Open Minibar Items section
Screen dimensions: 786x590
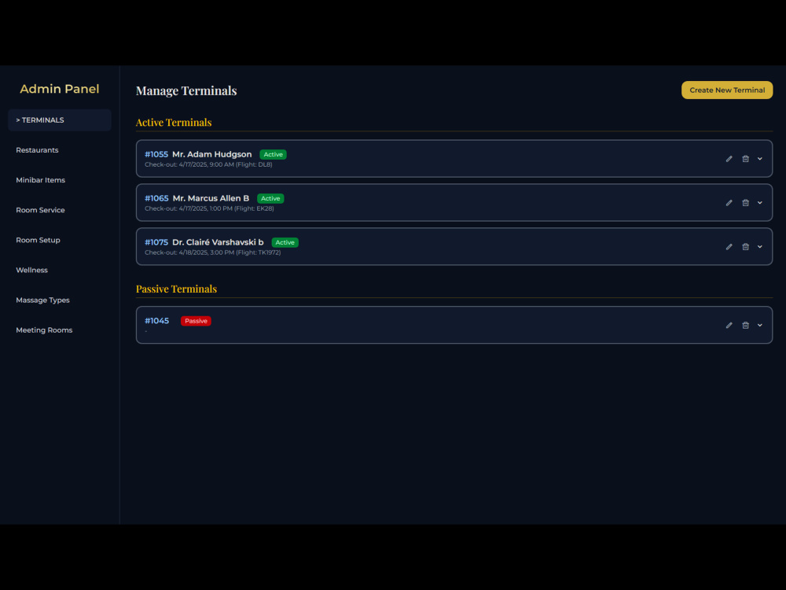(x=41, y=180)
